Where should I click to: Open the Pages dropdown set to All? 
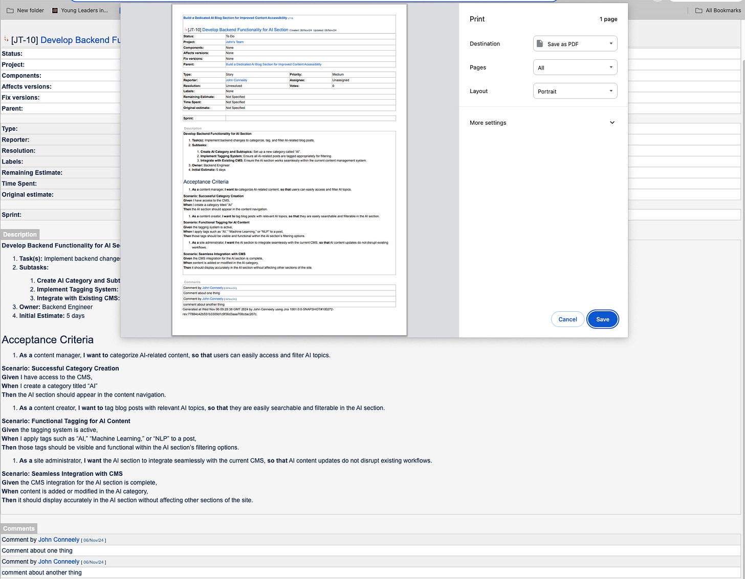(575, 67)
